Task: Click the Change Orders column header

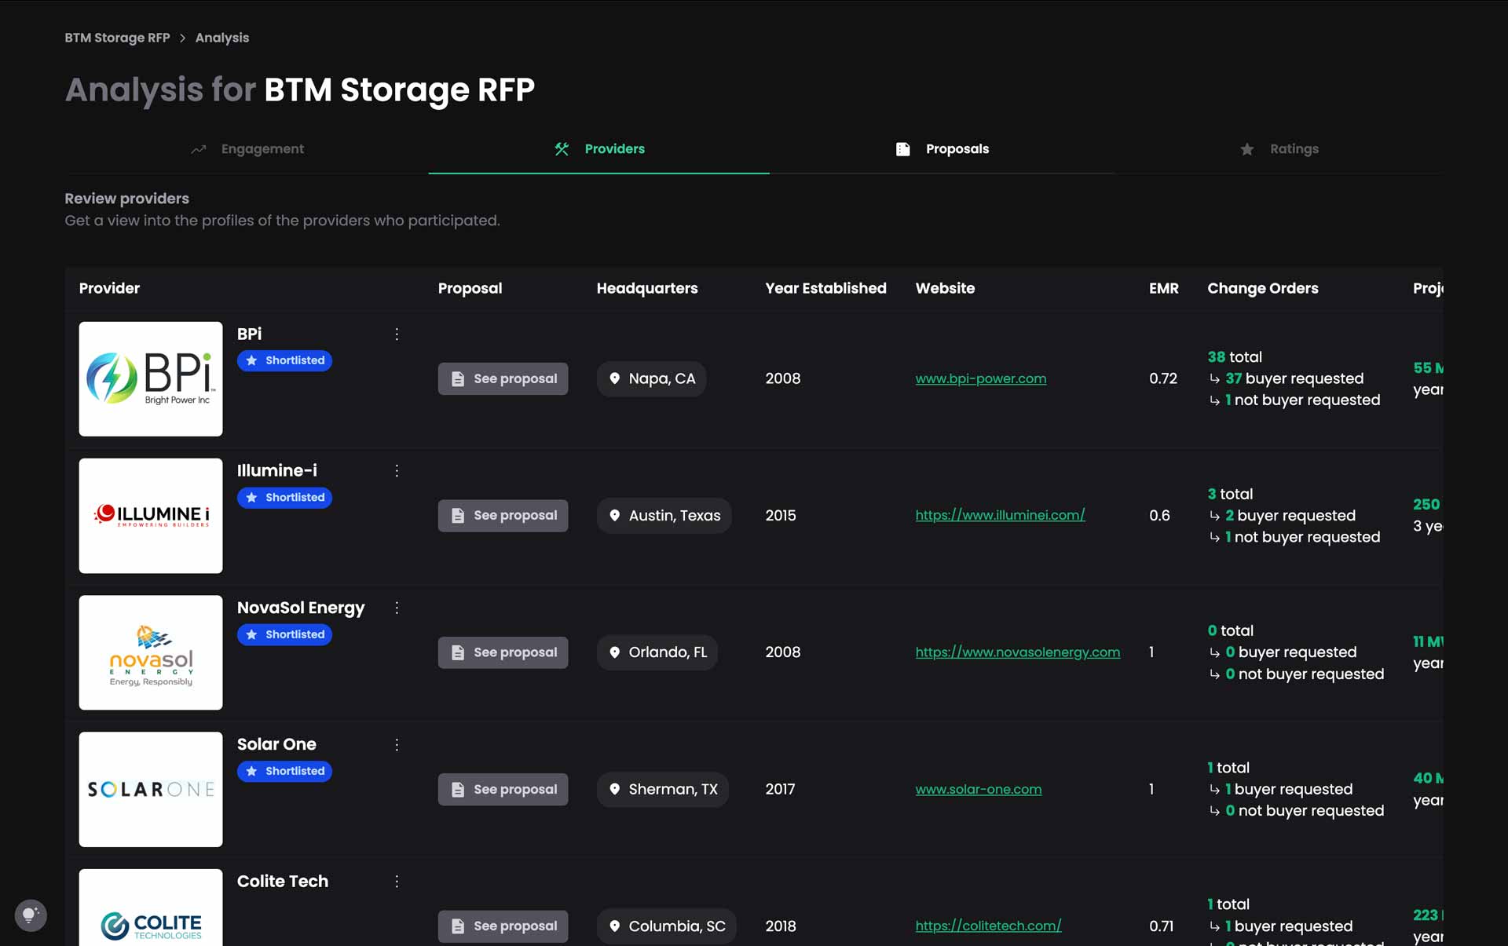Action: click(x=1262, y=288)
